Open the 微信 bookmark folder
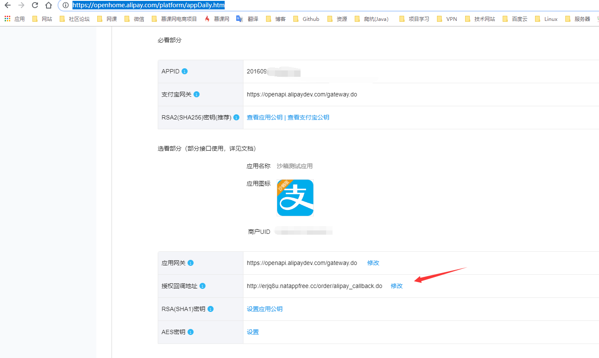599x358 pixels. (134, 19)
